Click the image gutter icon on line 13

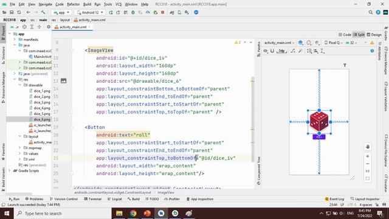pyautogui.click(x=63, y=81)
